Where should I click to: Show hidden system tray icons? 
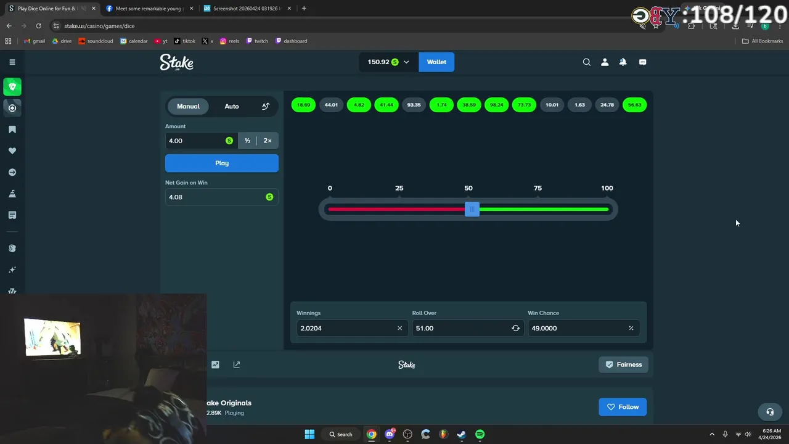point(712,434)
